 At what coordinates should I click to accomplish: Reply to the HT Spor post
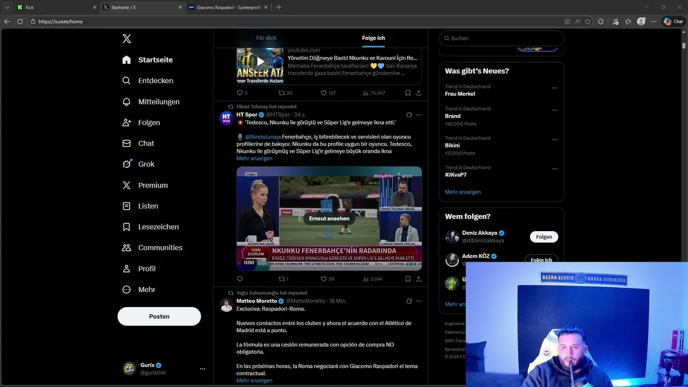click(x=240, y=279)
